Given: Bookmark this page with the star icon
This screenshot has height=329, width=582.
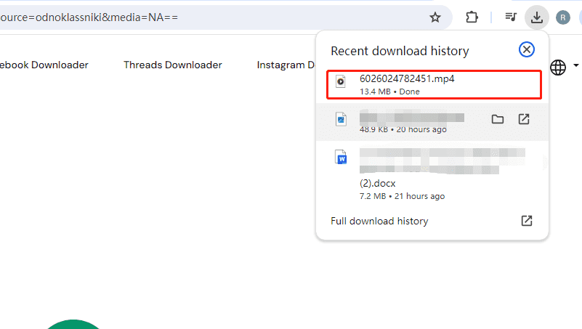Looking at the screenshot, I should pos(435,17).
